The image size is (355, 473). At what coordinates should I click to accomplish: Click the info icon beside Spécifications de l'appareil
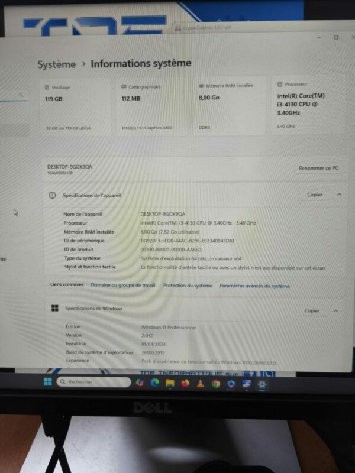point(52,195)
